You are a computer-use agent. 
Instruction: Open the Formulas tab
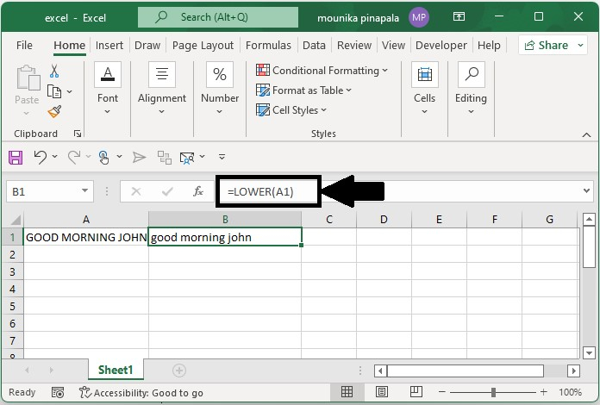tap(268, 45)
